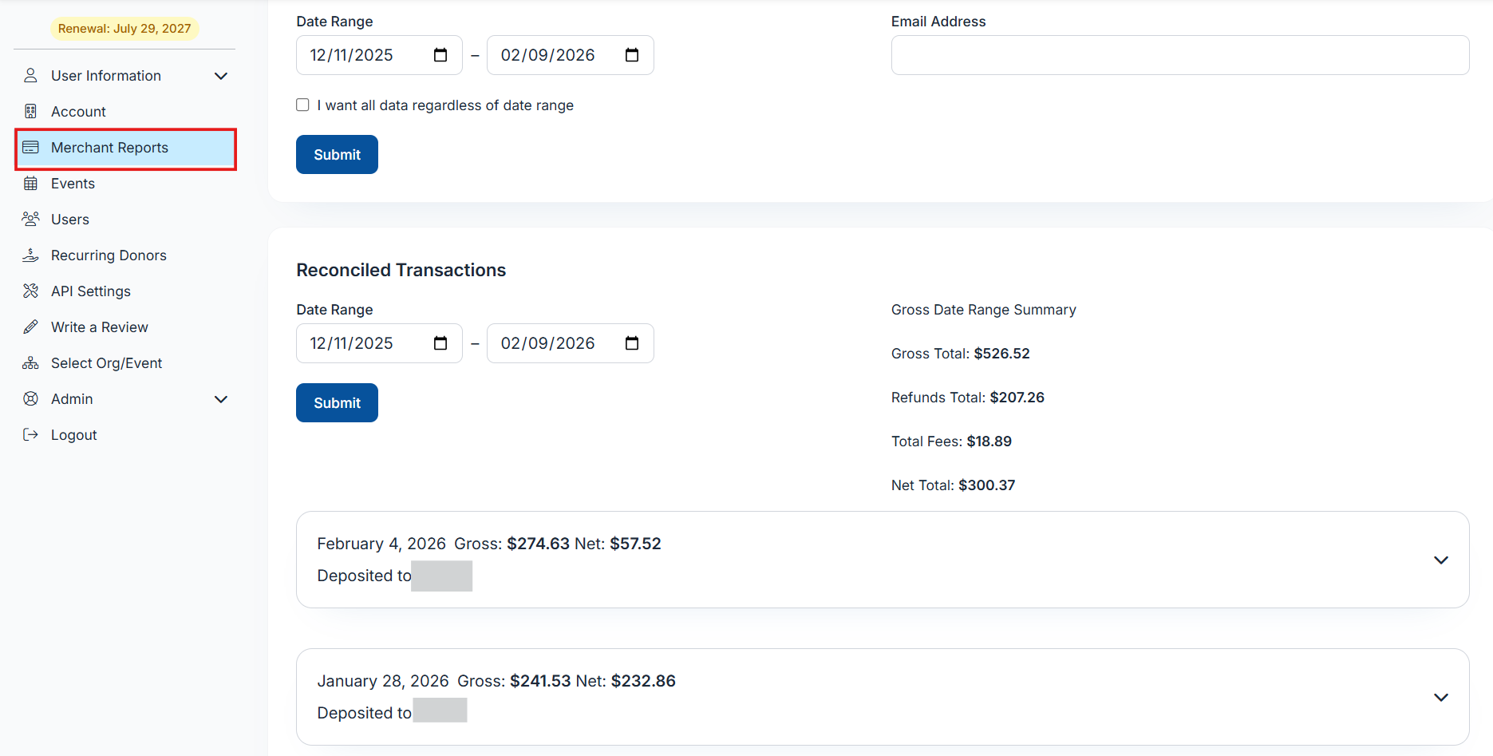Open the Merchant Reports menu item
Screen dimensions: 1493x756
[109, 148]
